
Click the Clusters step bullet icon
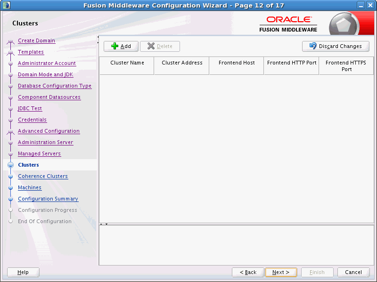click(10, 165)
